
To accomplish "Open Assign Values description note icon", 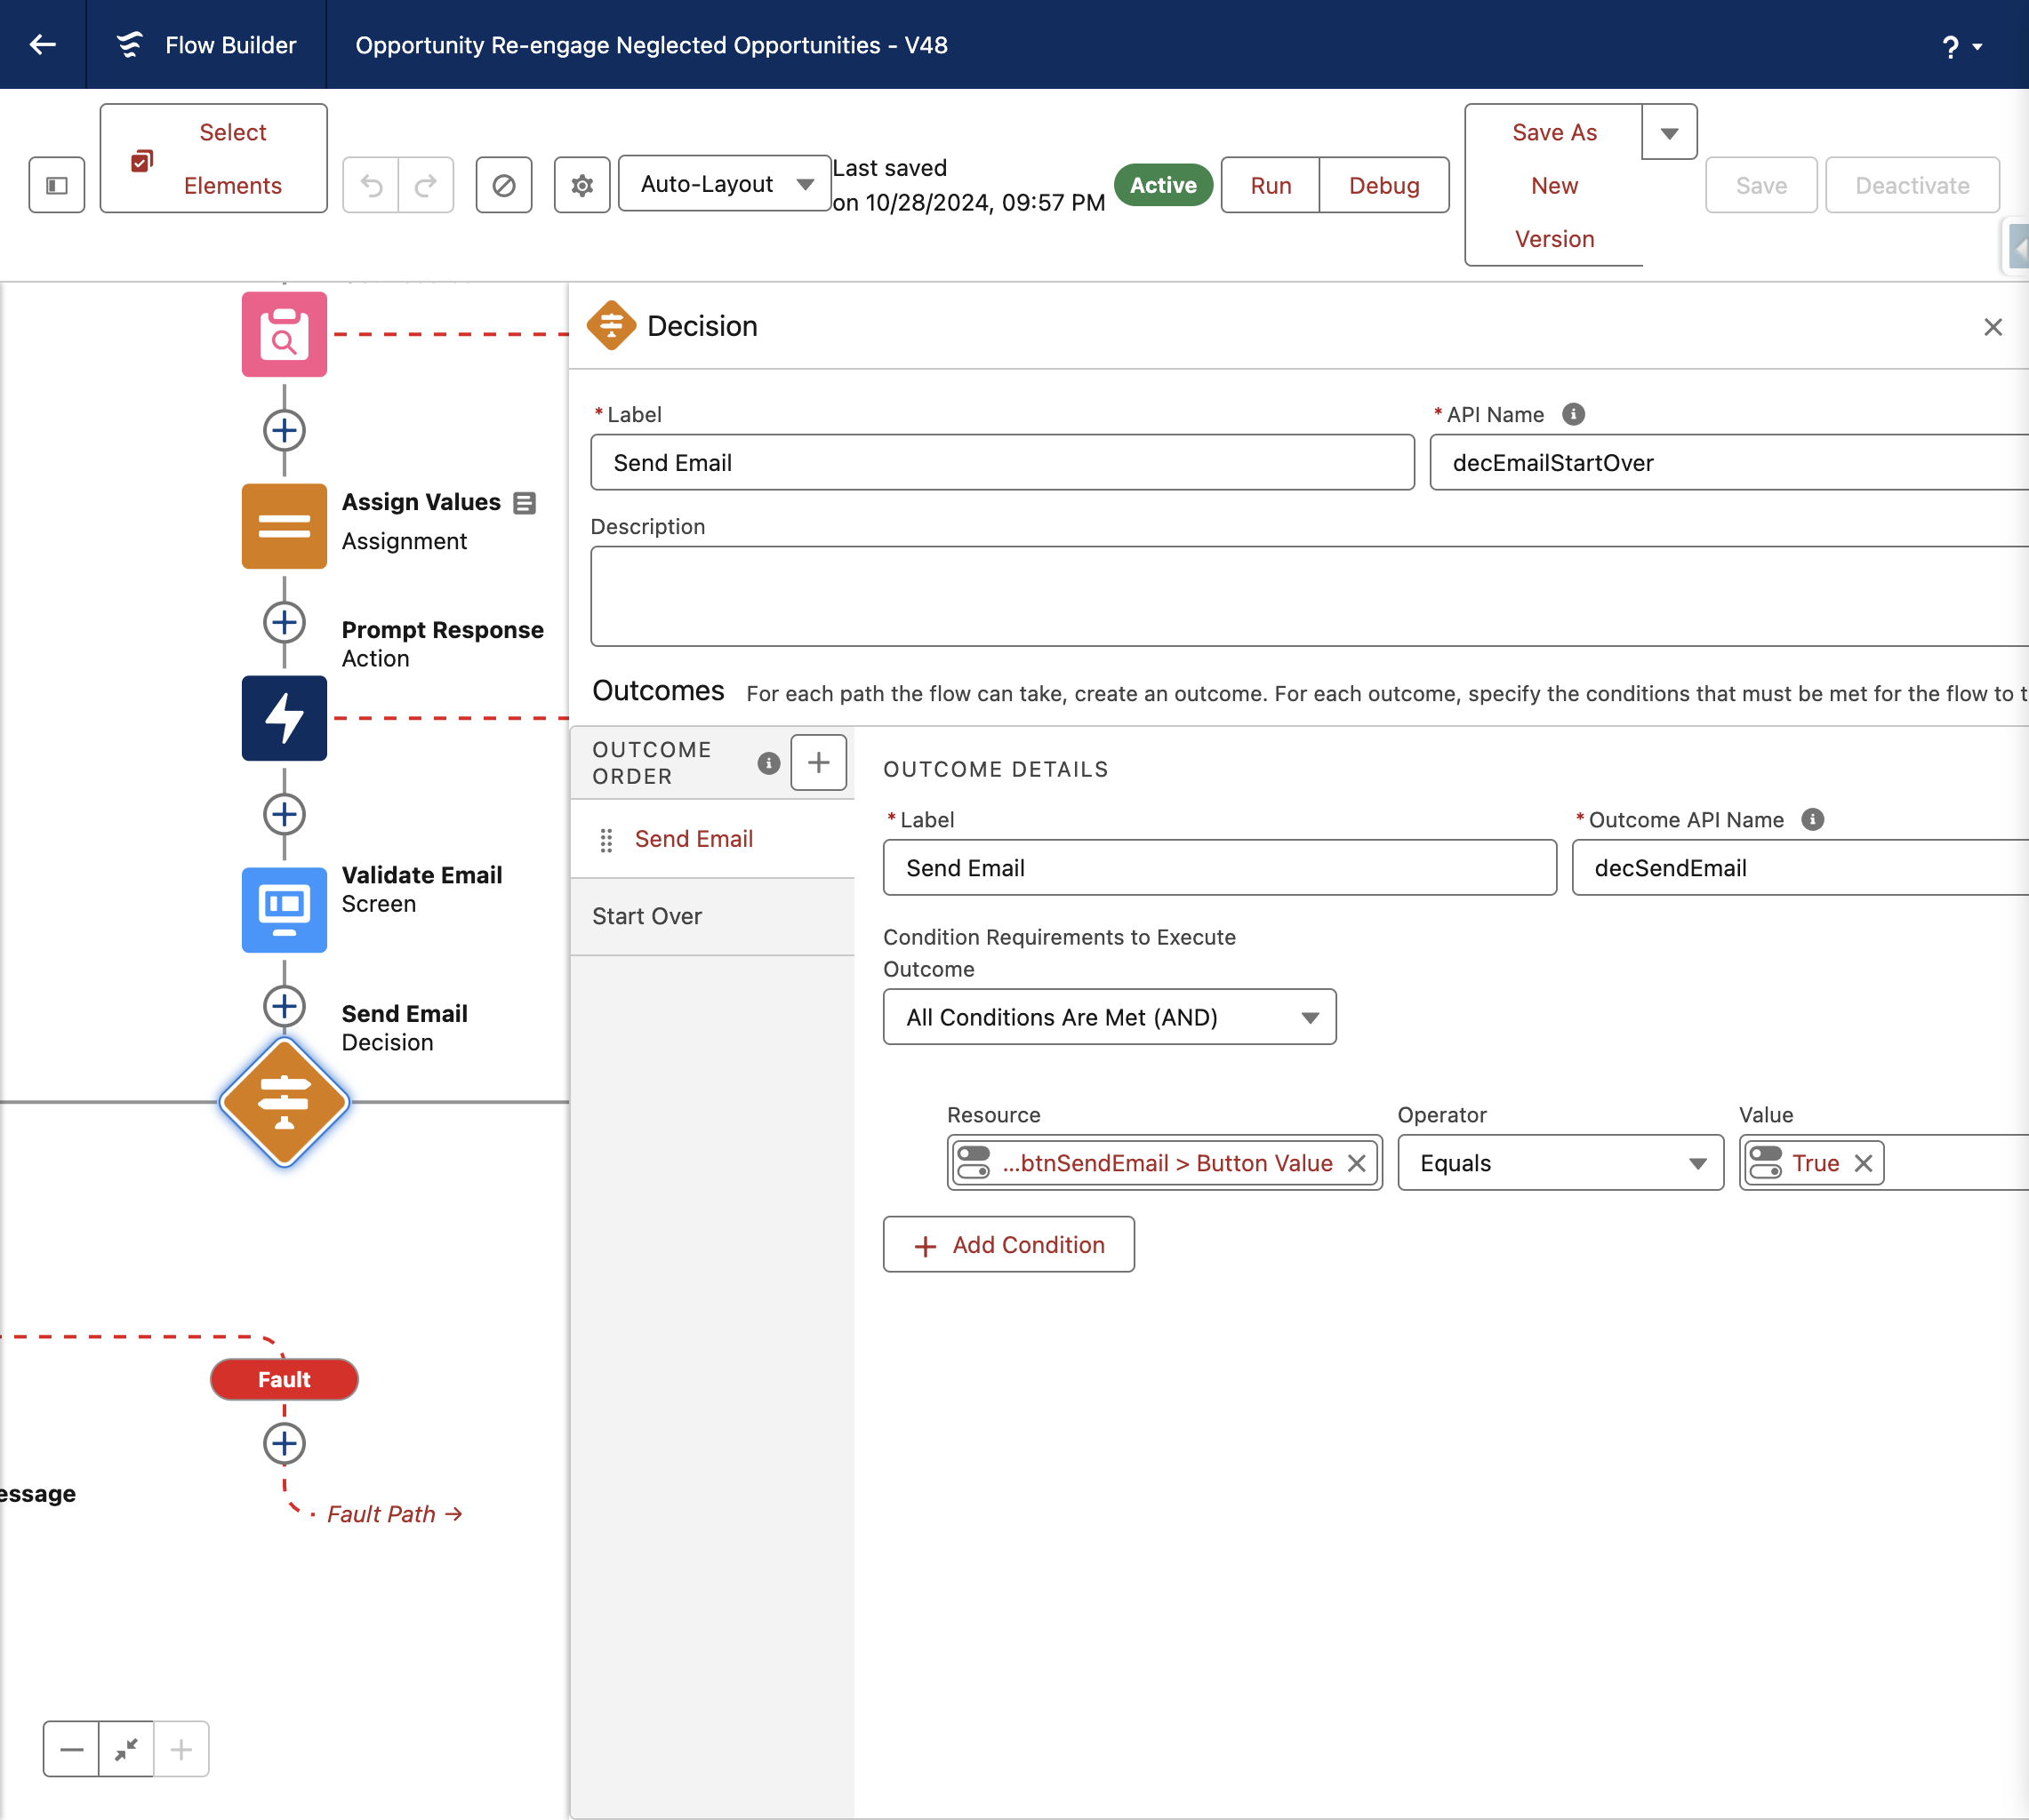I will coord(525,503).
